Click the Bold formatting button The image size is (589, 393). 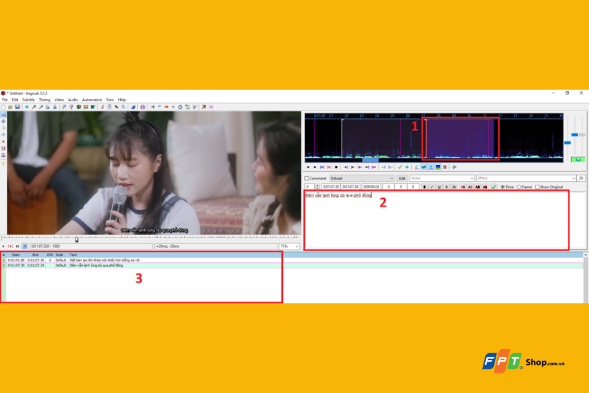click(x=425, y=187)
